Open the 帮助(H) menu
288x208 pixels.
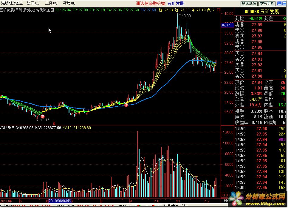point(69,3)
